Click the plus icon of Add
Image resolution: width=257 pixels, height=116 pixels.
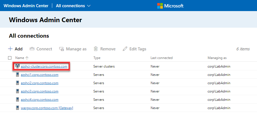(10, 49)
